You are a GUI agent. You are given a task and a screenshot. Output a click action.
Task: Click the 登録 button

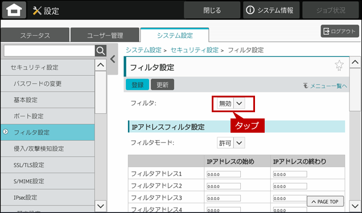point(137,85)
